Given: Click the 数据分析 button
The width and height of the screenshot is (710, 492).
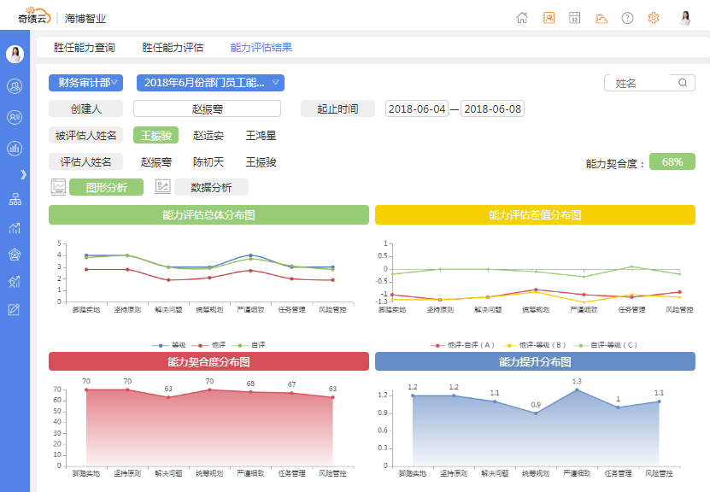Looking at the screenshot, I should pyautogui.click(x=211, y=187).
